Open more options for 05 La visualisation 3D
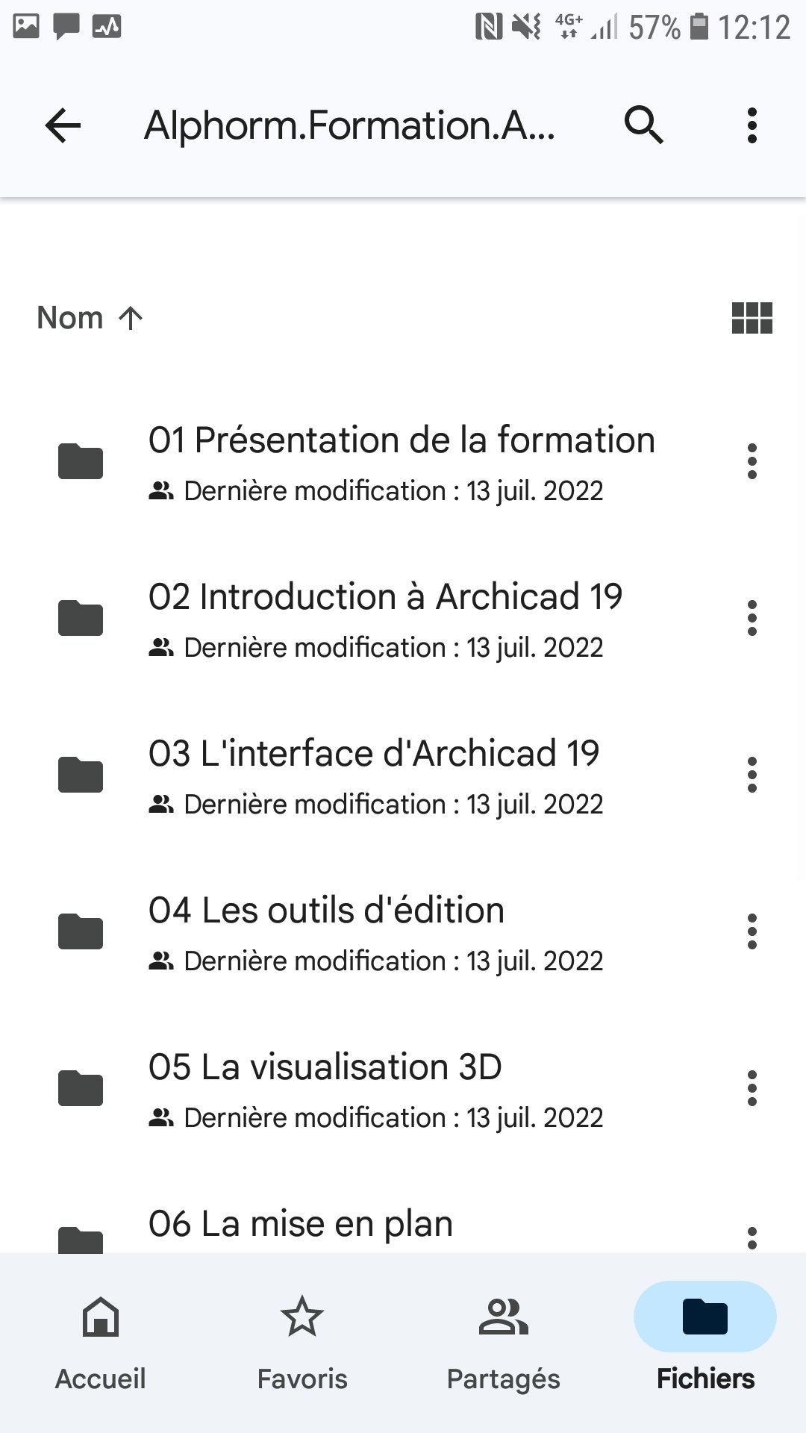Screen dimensions: 806x1433 pyautogui.click(x=752, y=1088)
